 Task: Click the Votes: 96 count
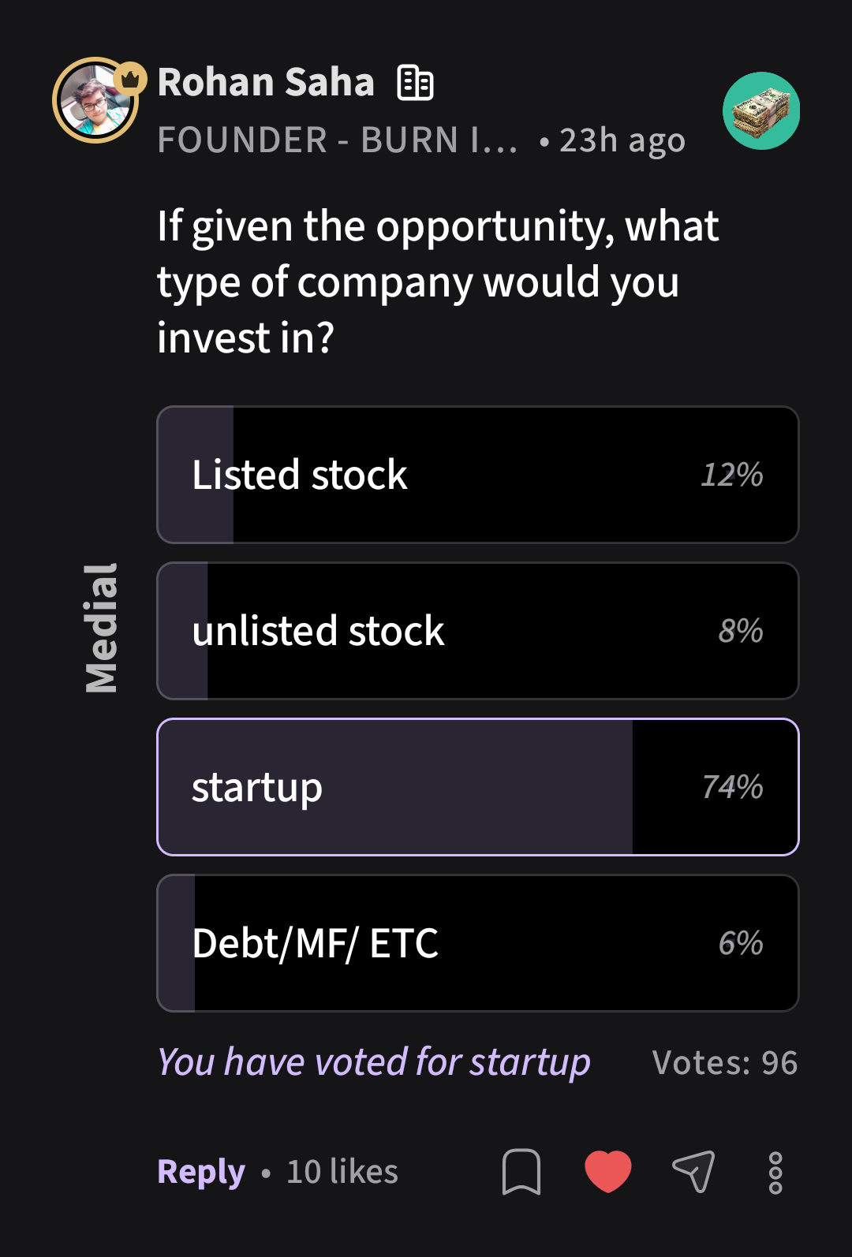point(724,1063)
